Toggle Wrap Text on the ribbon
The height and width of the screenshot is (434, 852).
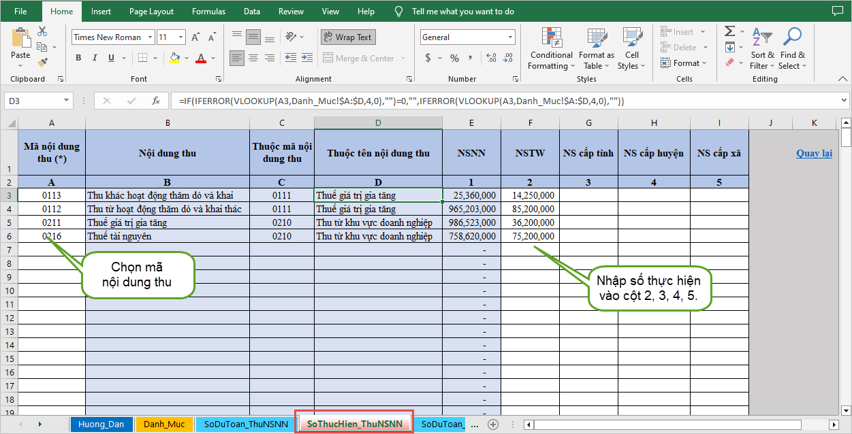coord(347,37)
